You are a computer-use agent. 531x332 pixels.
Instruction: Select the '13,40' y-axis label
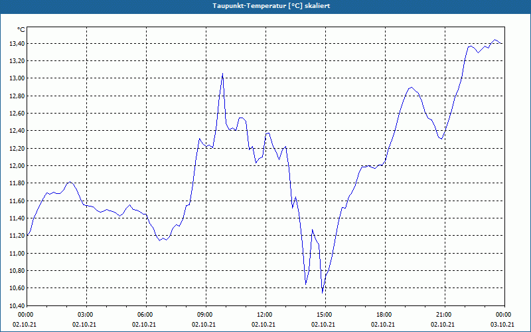tap(17, 43)
